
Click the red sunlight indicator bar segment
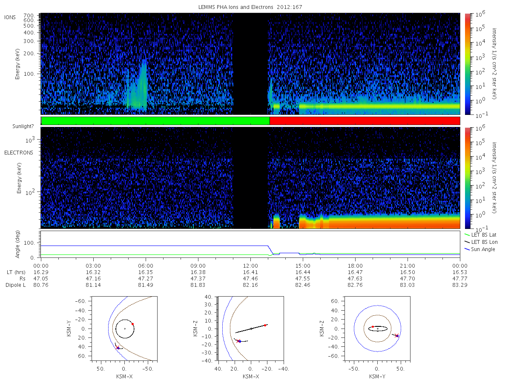tap(365, 121)
